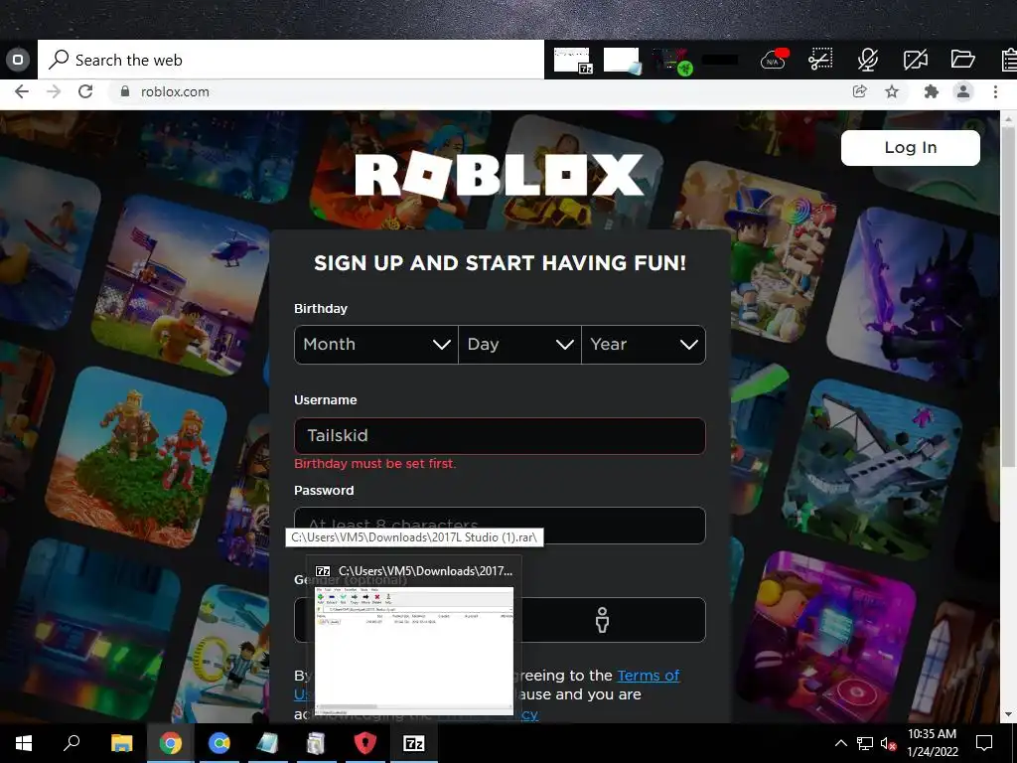Switch to Google Chrome on the taskbar
The image size is (1017, 763).
coord(170,743)
